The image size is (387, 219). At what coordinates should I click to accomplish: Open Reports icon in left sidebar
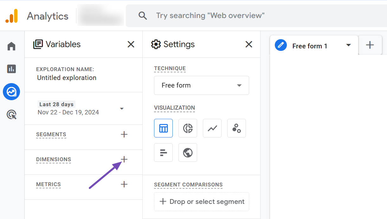click(11, 69)
